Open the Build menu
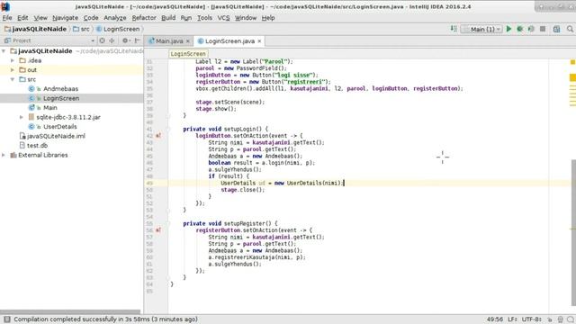Screen dimensions: 576x324 click(x=168, y=18)
